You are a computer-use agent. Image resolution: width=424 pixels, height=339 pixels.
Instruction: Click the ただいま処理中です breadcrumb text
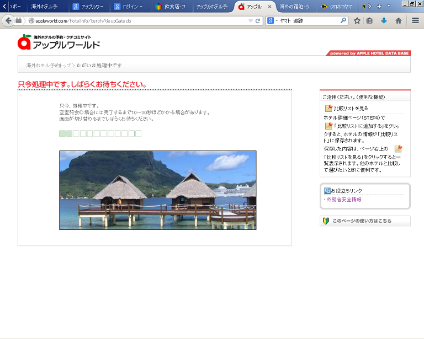click(99, 65)
